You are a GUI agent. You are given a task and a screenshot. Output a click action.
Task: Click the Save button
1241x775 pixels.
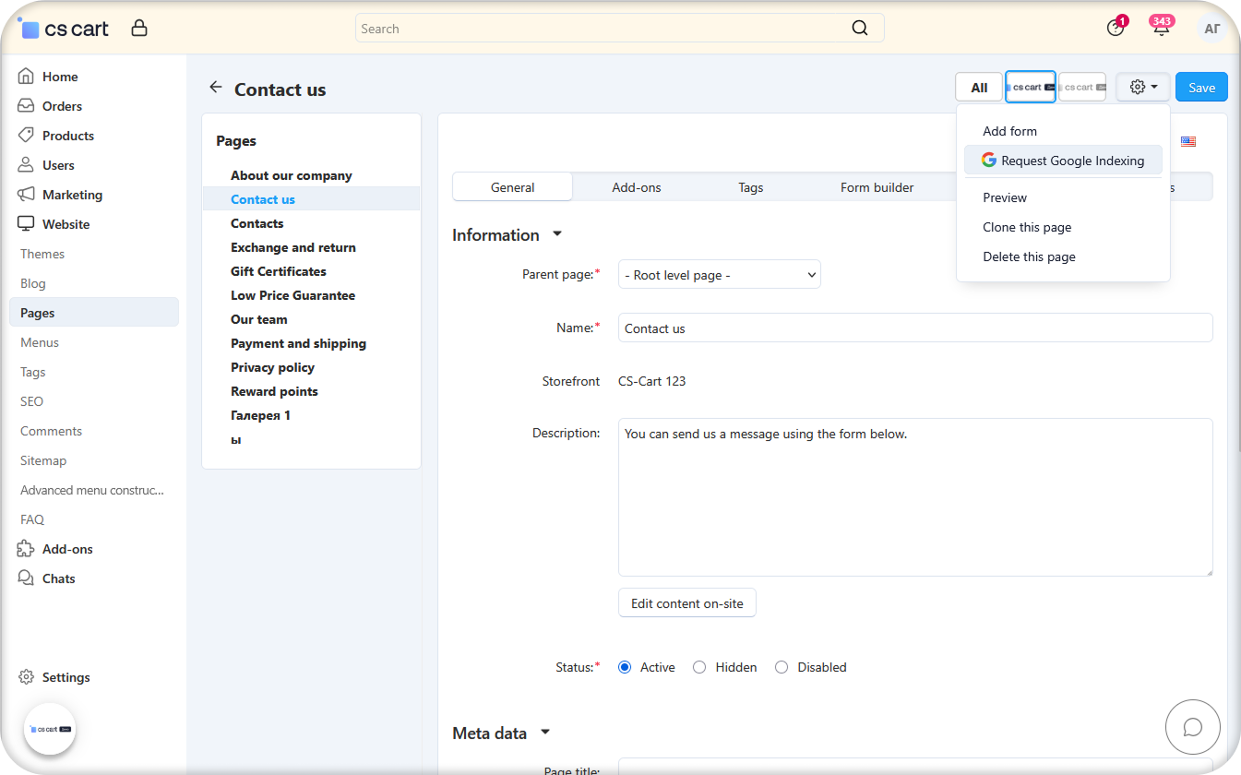click(x=1200, y=88)
